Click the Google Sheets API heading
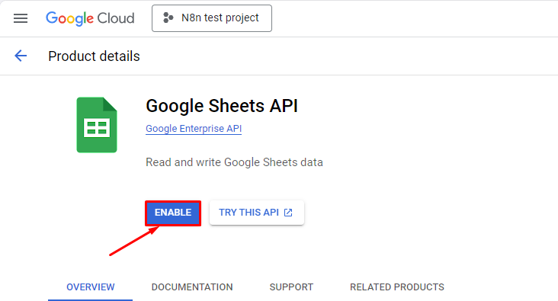558x301 pixels. coord(222,106)
